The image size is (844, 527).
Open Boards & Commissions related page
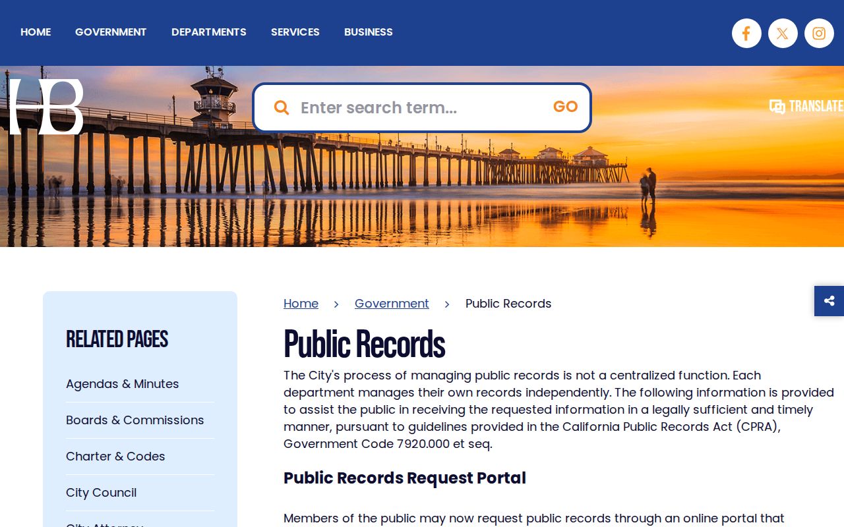135,420
